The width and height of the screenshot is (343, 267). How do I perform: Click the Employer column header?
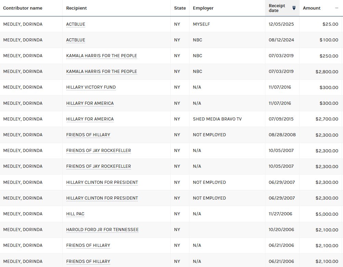(x=203, y=8)
